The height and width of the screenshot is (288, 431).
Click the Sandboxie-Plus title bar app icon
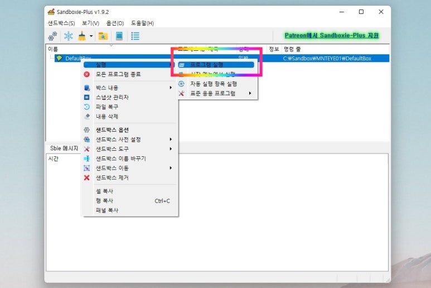(51, 12)
